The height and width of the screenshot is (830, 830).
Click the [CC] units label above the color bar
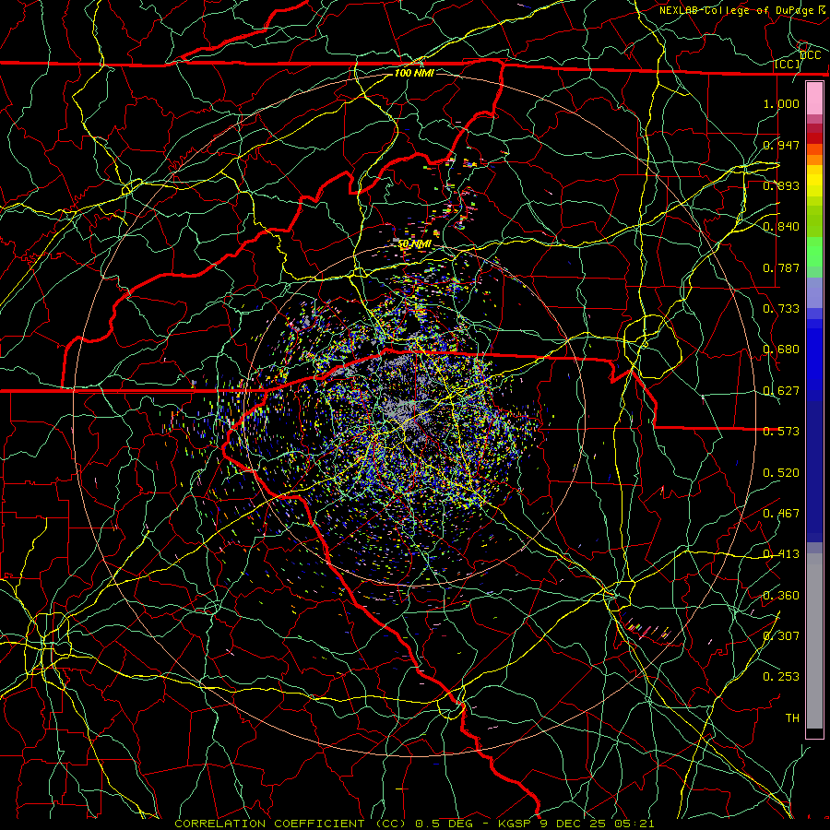click(x=788, y=65)
